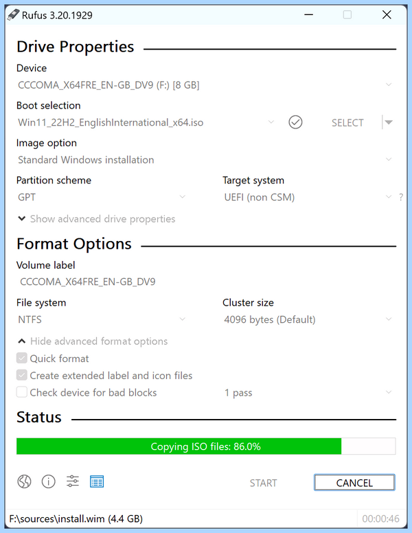Toggle Create extended label and icon files
This screenshot has width=412, height=533.
click(22, 375)
